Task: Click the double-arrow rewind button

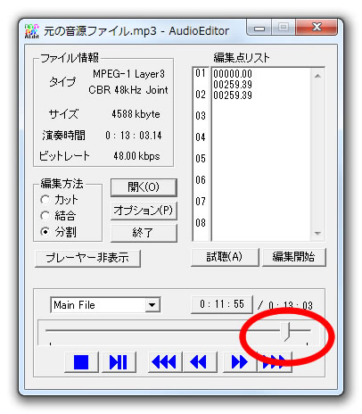Action: pos(200,362)
